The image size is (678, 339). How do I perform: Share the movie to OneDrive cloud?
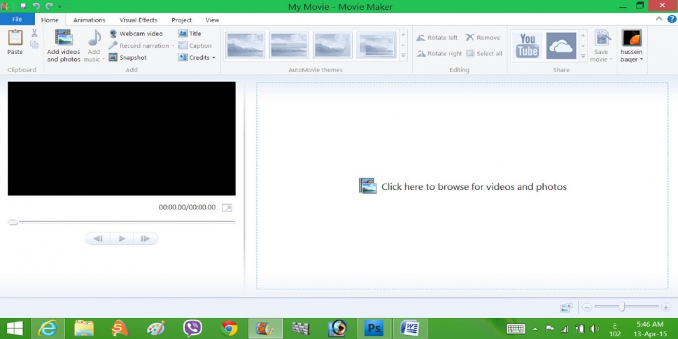[561, 46]
